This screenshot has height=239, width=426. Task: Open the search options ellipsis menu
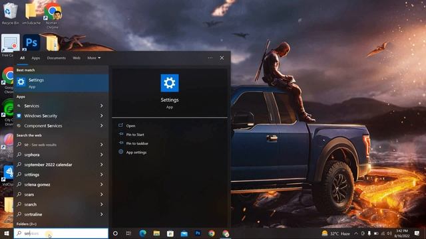click(x=210, y=58)
